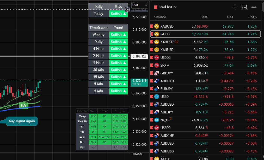Viewport: 264px width, 160px height.
Task: Click the NQ1! symbol logo icon
Action: click(x=157, y=120)
